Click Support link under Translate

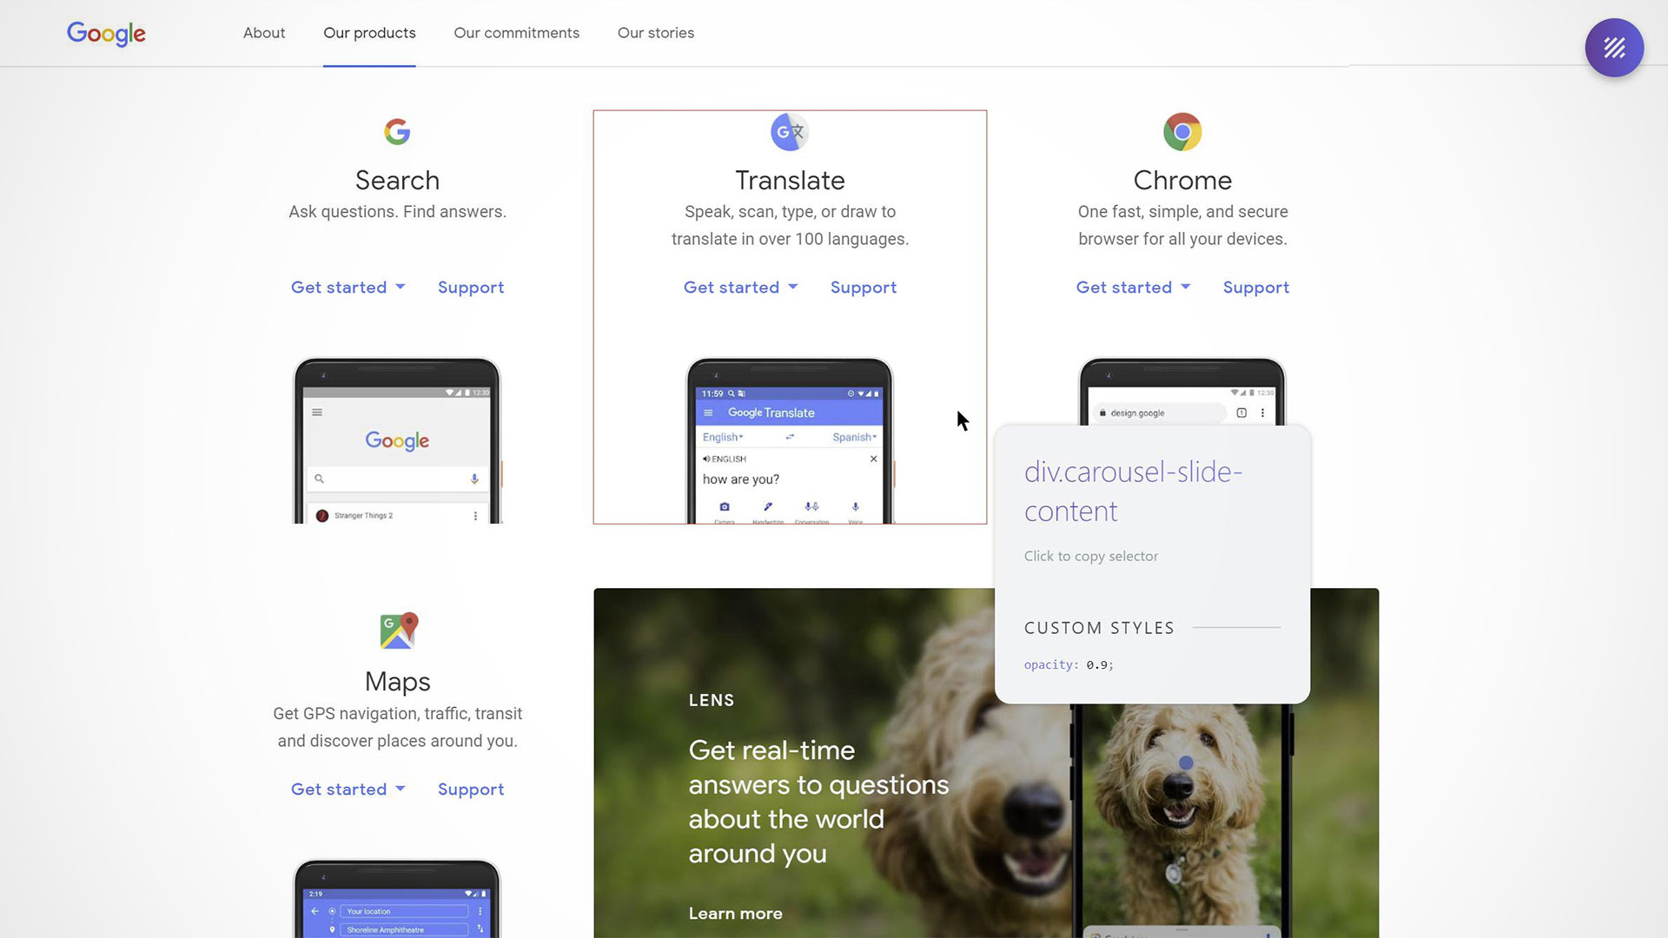[864, 287]
